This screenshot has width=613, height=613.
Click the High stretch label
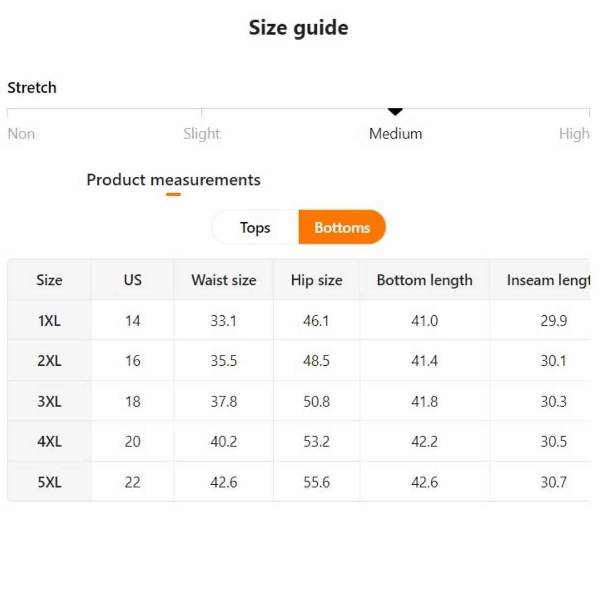pyautogui.click(x=574, y=134)
